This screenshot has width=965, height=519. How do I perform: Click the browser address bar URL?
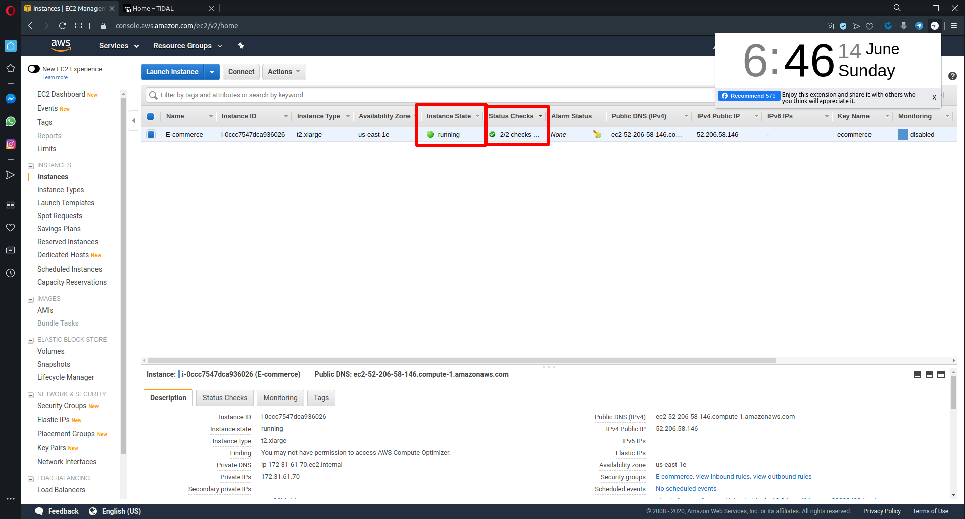pyautogui.click(x=177, y=26)
